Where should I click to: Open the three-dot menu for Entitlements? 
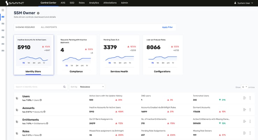click(x=250, y=121)
